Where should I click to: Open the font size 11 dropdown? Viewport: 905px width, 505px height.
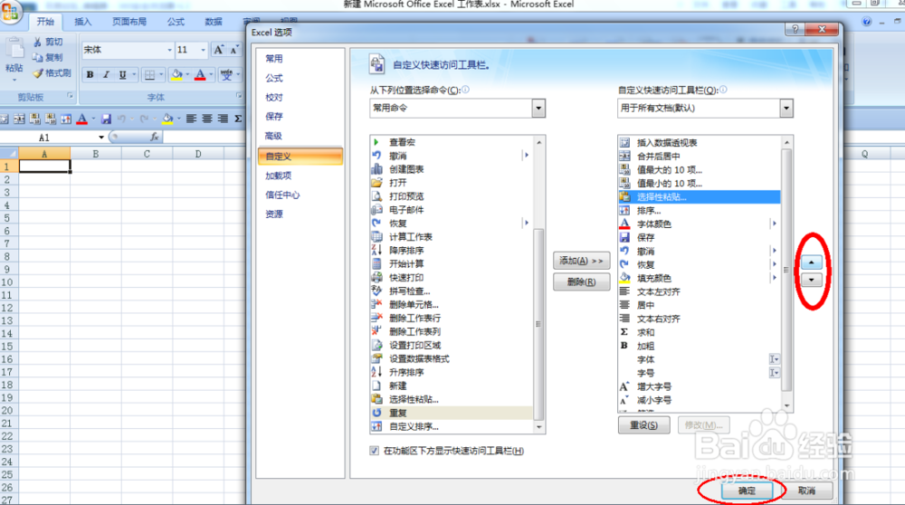point(203,50)
